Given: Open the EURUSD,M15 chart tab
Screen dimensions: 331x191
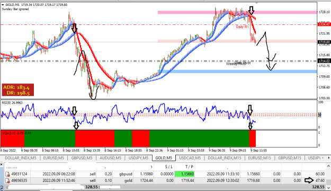Looking at the screenshot, I should coord(259,158).
